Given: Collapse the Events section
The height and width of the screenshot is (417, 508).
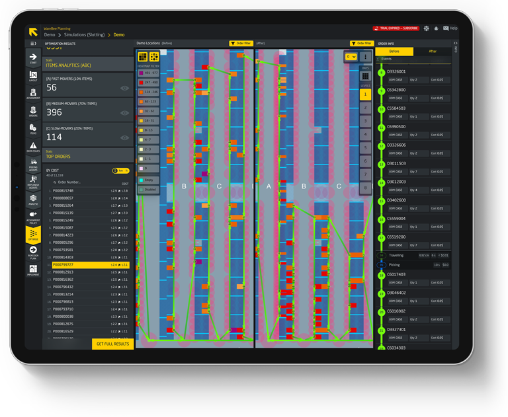Looking at the screenshot, I should (x=378, y=59).
